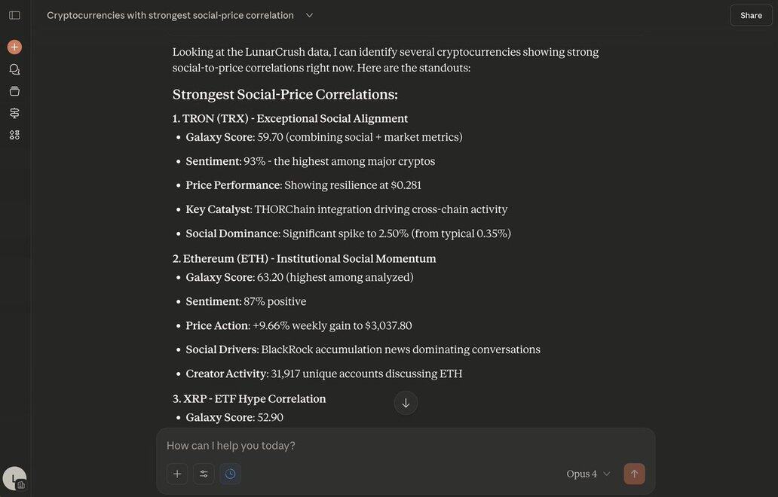Expand the chevron beside the conversation title
The height and width of the screenshot is (497, 778).
[x=309, y=15]
